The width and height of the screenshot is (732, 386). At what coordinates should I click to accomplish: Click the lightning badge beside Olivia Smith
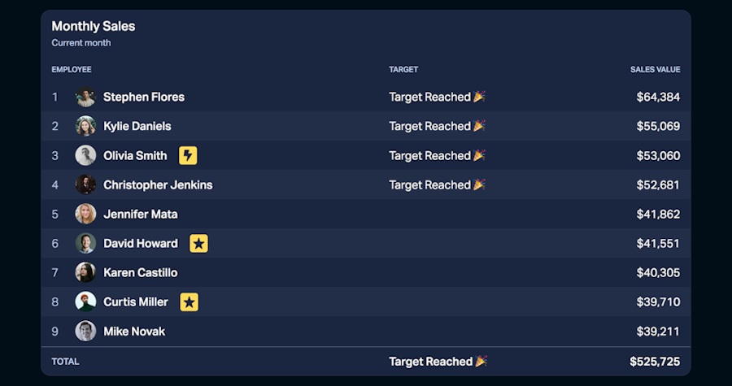pos(188,156)
